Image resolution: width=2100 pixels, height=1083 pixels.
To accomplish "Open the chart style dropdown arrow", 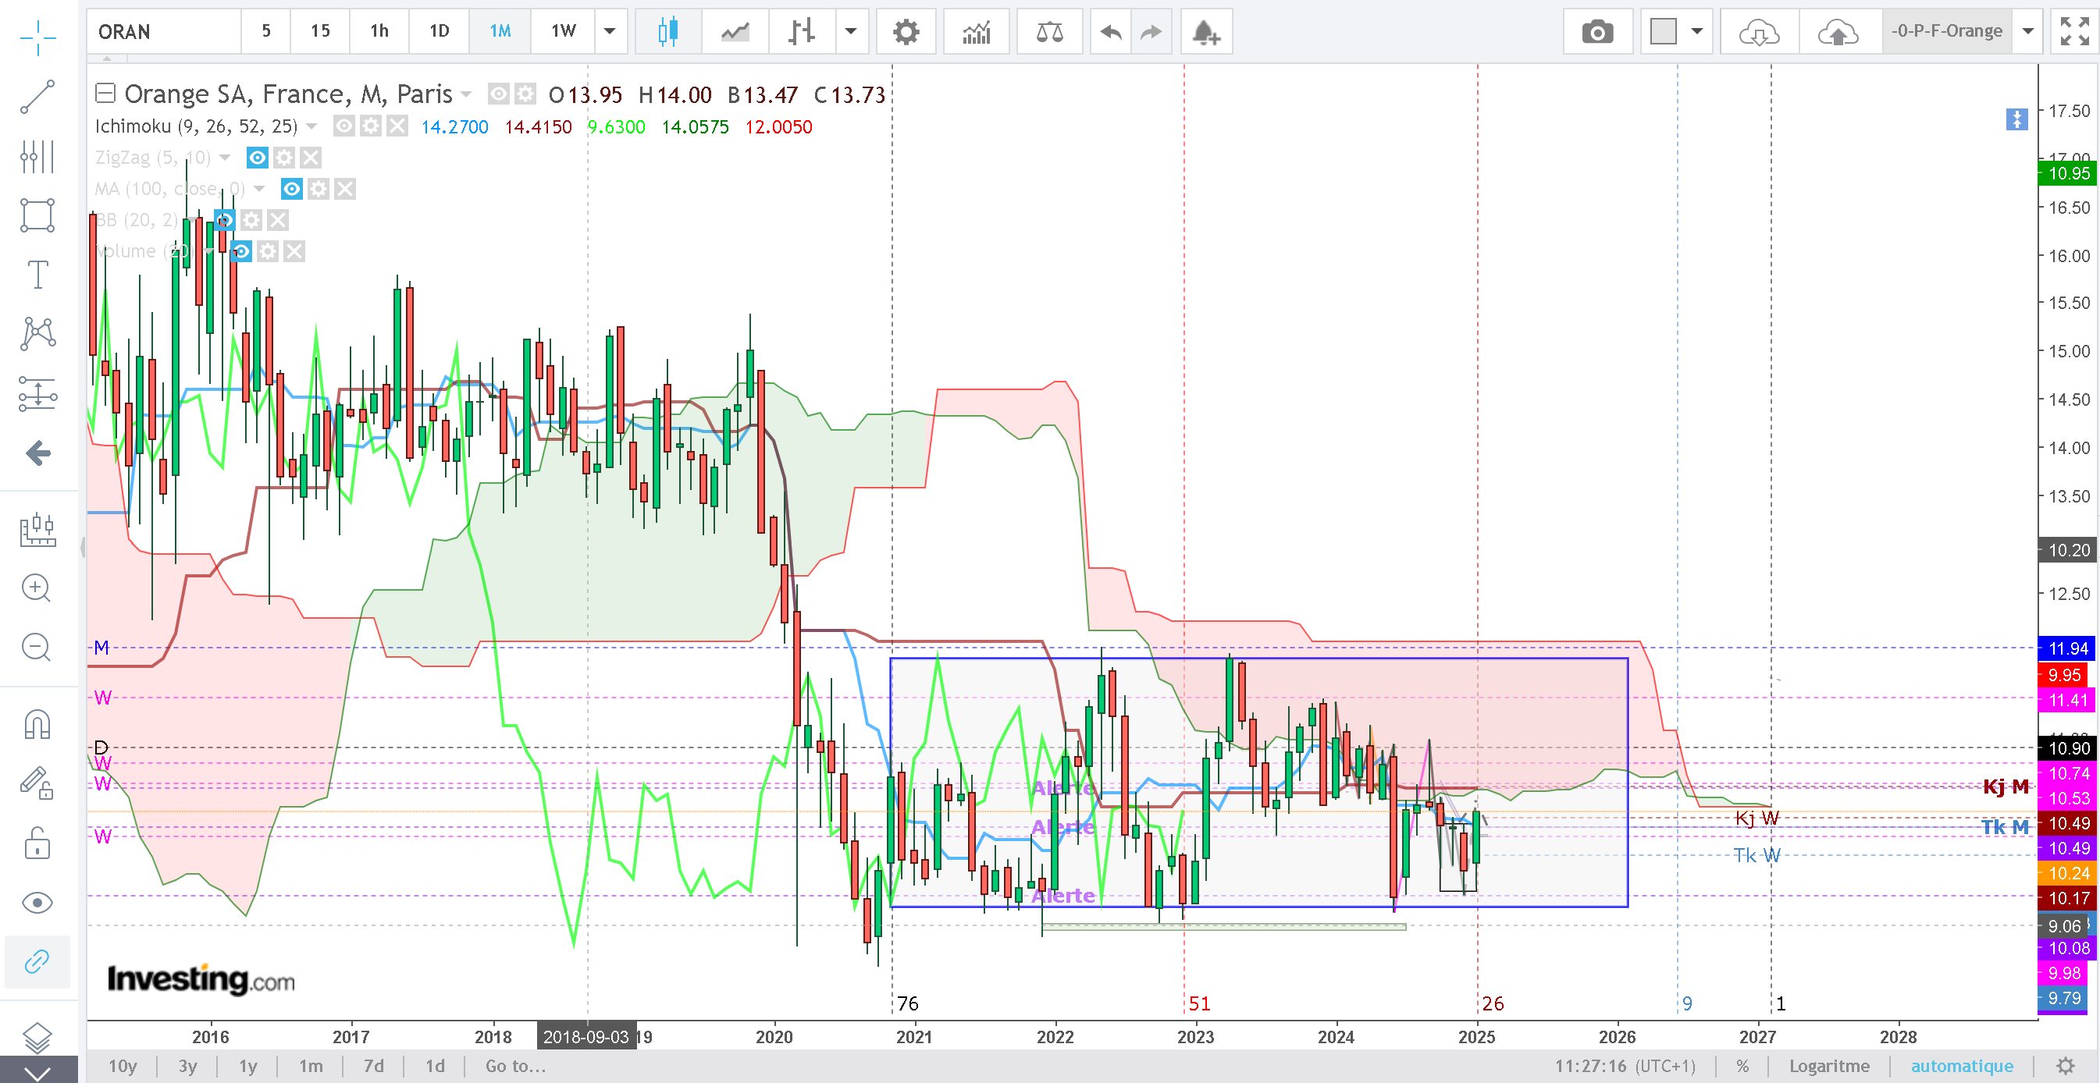I will point(851,32).
